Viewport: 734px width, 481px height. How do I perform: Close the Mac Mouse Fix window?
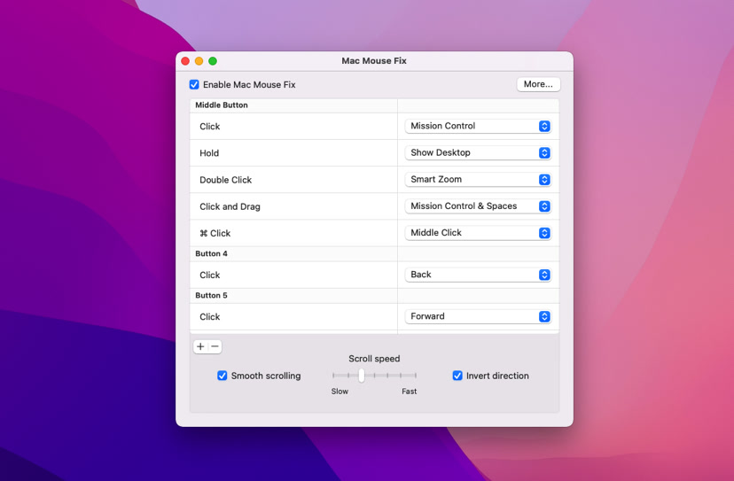coord(185,61)
